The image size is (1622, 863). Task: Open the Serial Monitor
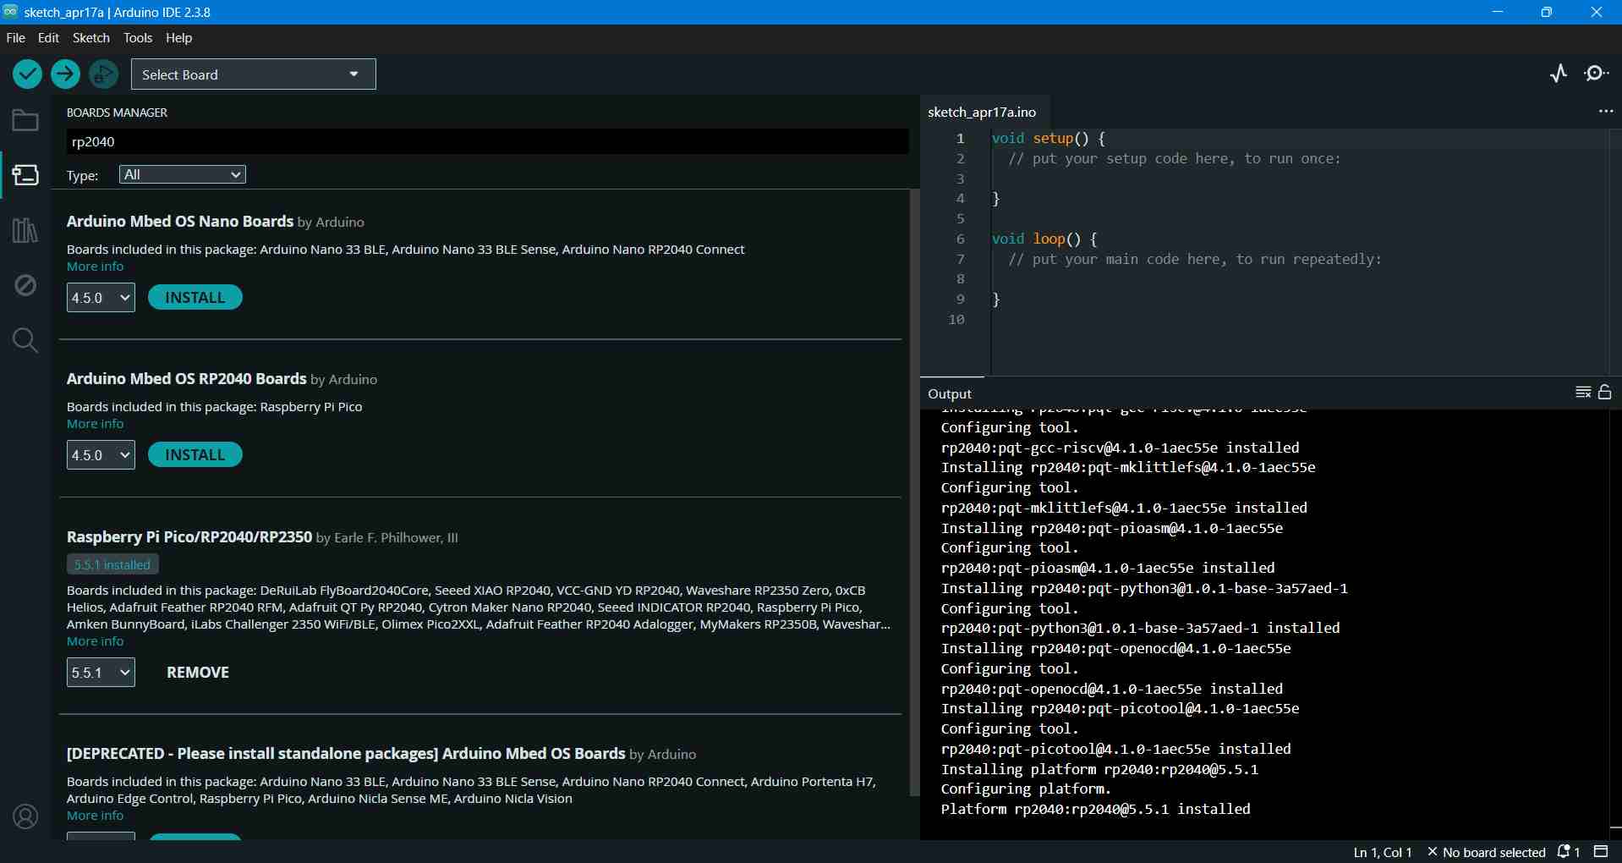pyautogui.click(x=1597, y=74)
